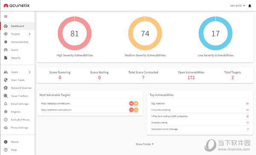Click orange badge for testphp.vulnweb.com

[x=136, y=103]
